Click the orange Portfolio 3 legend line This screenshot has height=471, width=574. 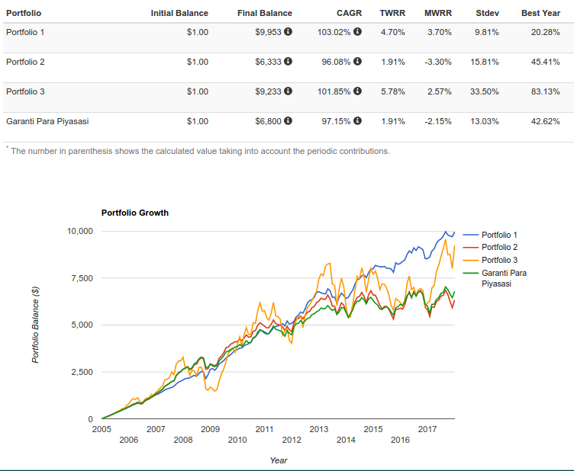(470, 260)
